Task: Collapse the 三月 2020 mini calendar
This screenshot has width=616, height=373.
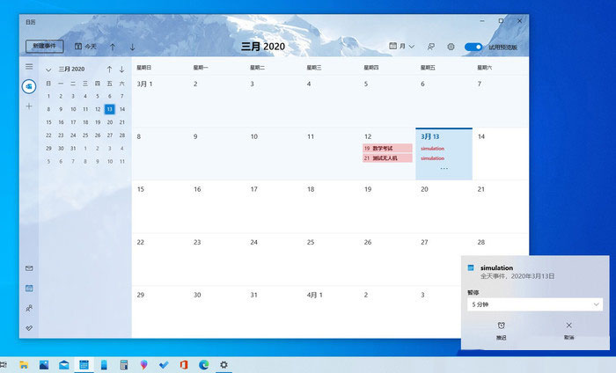Action: tap(48, 69)
